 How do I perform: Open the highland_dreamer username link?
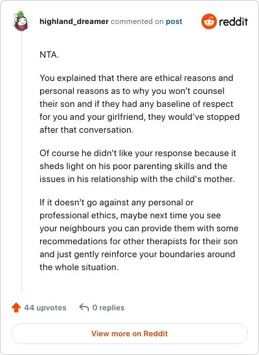74,21
